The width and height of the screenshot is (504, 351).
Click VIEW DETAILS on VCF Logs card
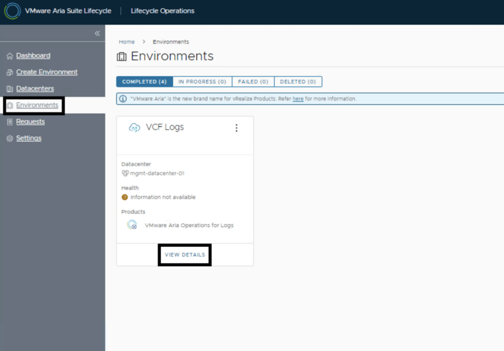coord(185,255)
